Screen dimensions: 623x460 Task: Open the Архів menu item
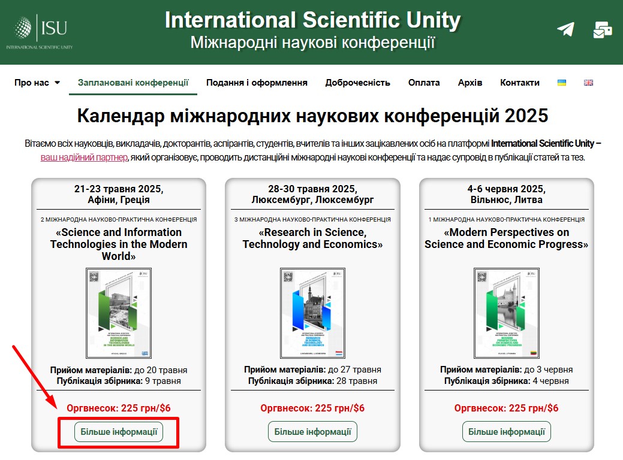pyautogui.click(x=470, y=83)
